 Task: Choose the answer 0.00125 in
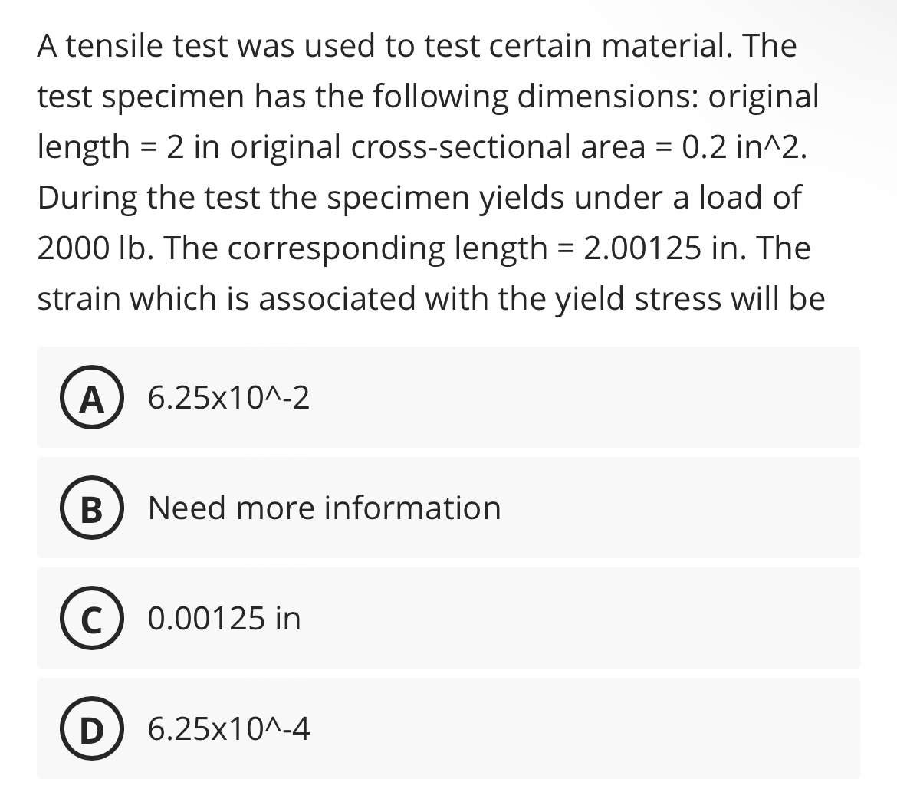click(225, 619)
